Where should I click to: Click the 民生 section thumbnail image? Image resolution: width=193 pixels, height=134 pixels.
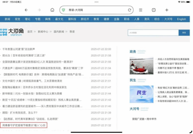coord(141,94)
